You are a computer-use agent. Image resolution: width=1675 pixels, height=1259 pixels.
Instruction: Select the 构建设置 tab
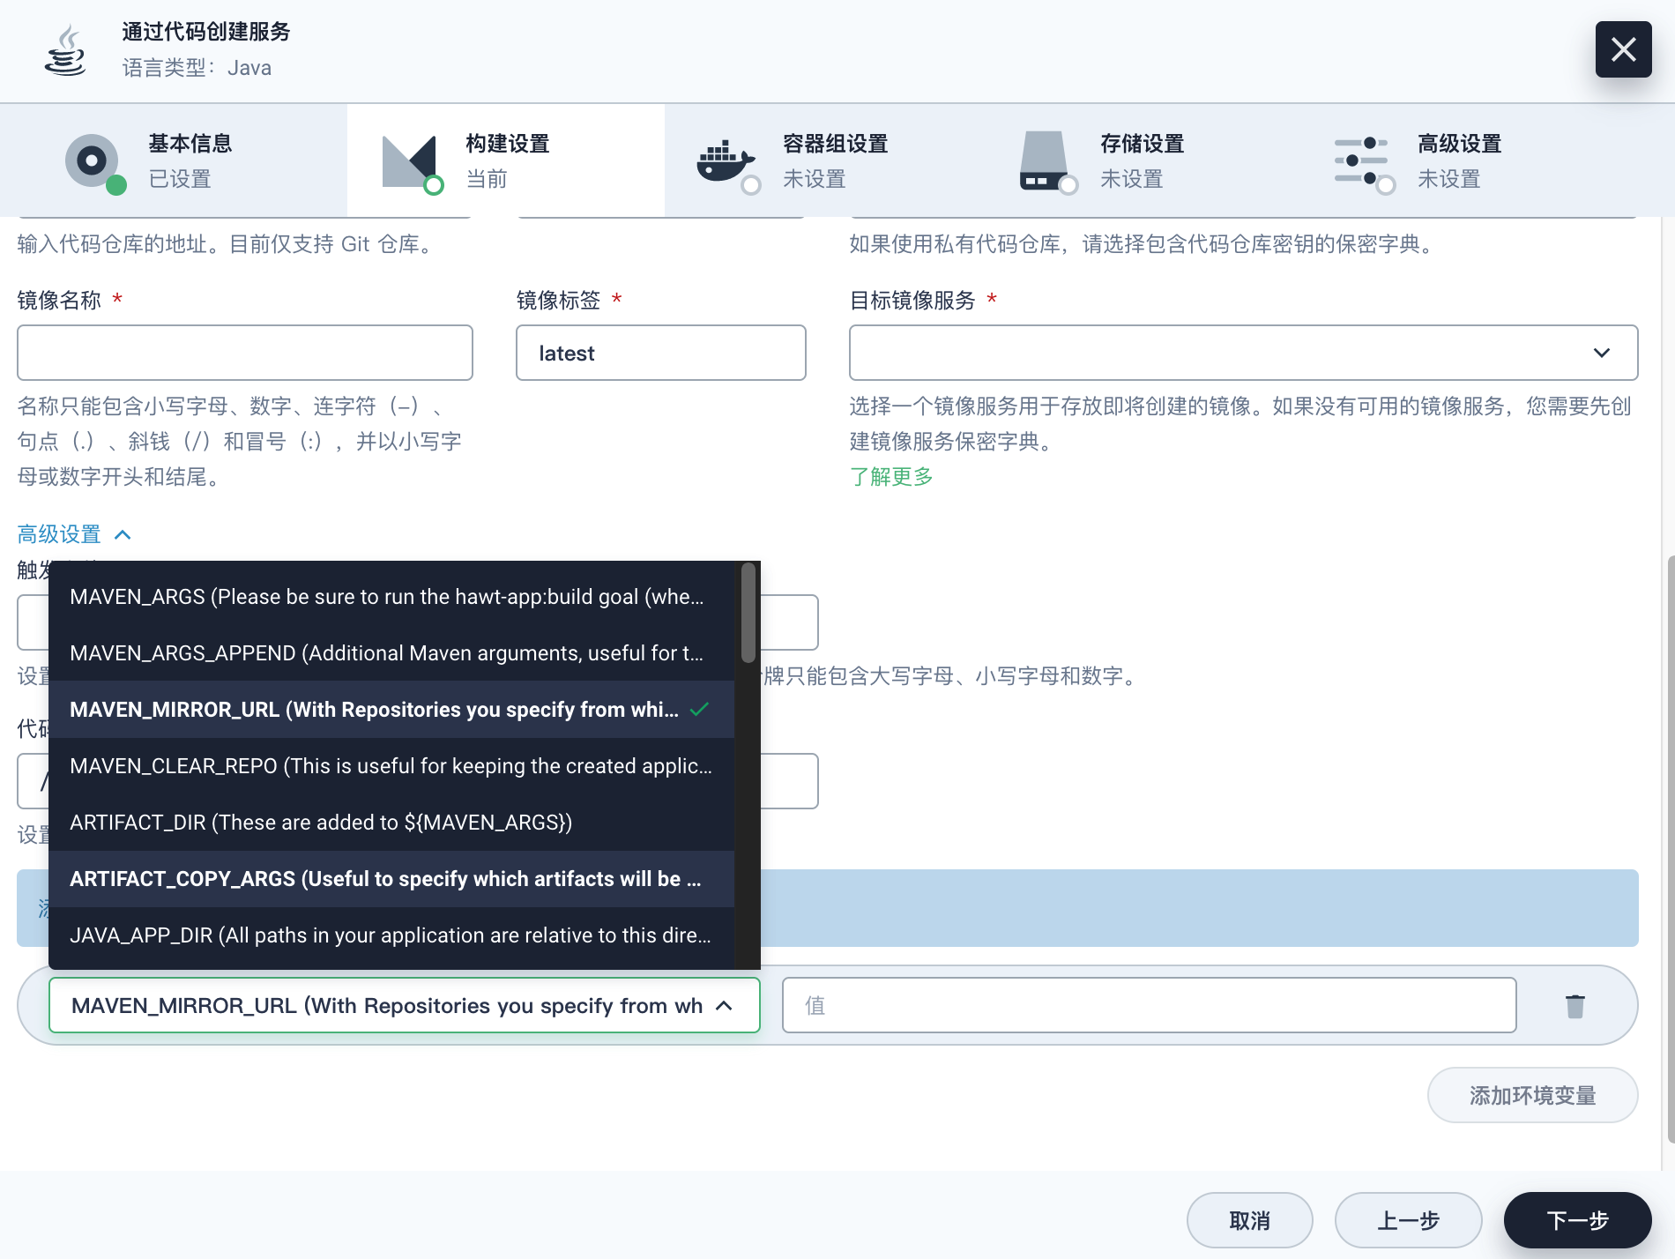click(506, 160)
